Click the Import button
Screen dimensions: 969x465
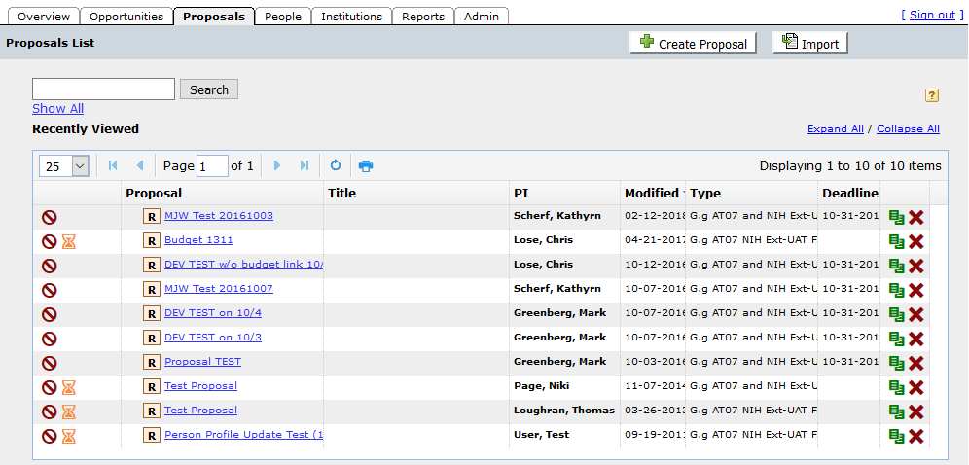coord(809,44)
